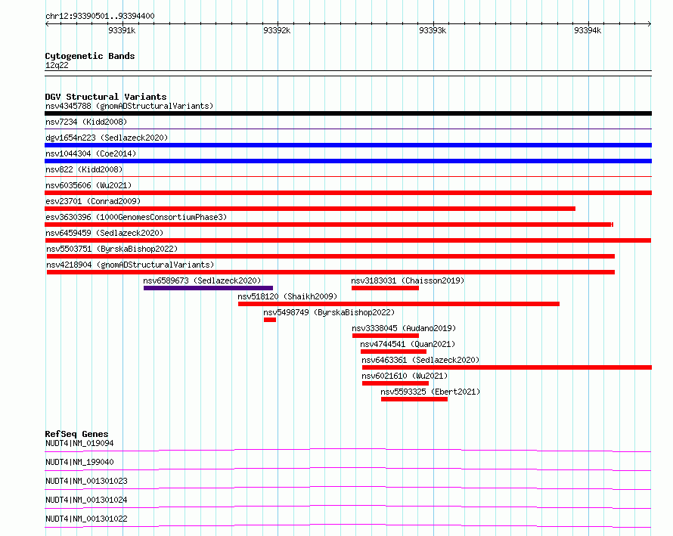Image resolution: width=673 pixels, height=536 pixels.
Task: Click nsv5498749 (ByrskaBishop2022) label
Action: point(329,312)
